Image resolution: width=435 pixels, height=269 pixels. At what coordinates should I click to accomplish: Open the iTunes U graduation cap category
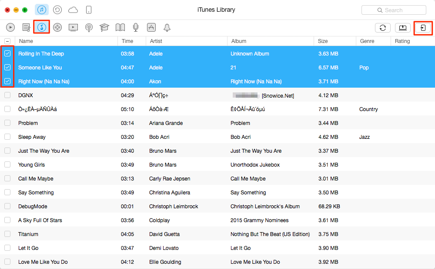click(104, 27)
